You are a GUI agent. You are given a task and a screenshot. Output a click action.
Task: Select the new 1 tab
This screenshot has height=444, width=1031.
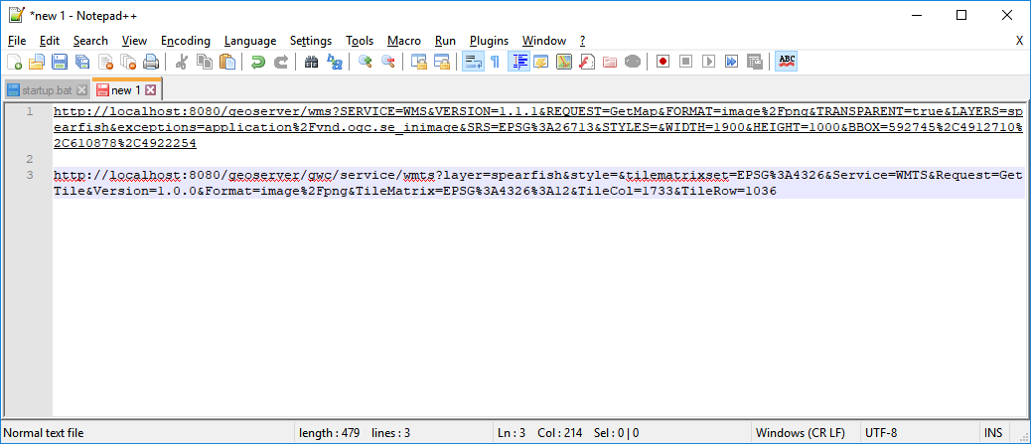pyautogui.click(x=125, y=90)
